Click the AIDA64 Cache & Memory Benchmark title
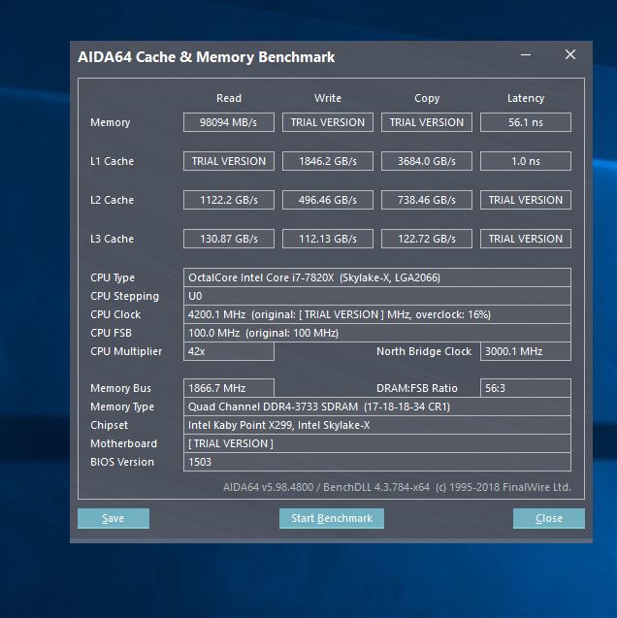Image resolution: width=617 pixels, height=618 pixels. coord(206,57)
